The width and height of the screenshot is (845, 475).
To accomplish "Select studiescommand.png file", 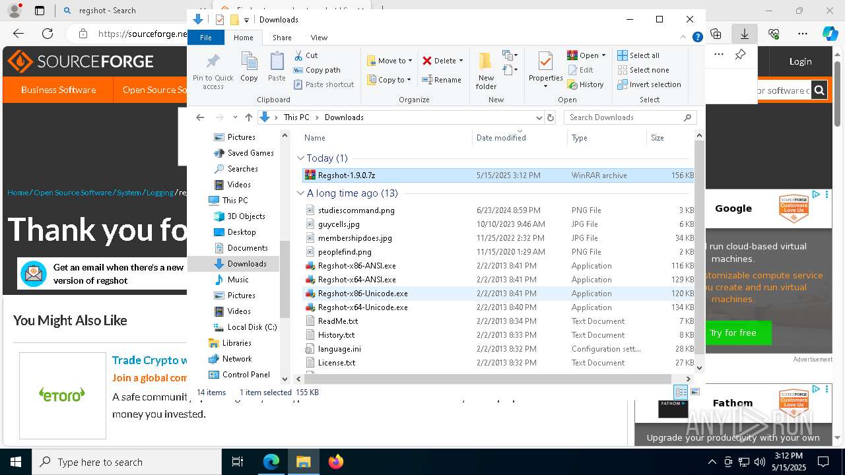I will coord(498,210).
